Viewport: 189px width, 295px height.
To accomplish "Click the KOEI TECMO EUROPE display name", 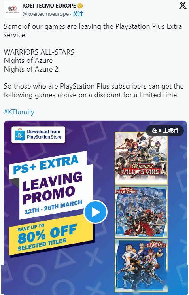I will point(49,6).
